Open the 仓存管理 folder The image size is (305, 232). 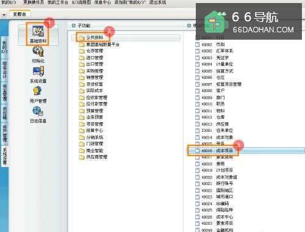[x=91, y=51]
